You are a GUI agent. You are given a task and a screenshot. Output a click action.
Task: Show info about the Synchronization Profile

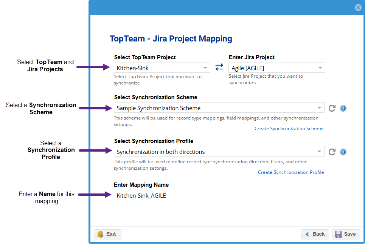tap(343, 152)
